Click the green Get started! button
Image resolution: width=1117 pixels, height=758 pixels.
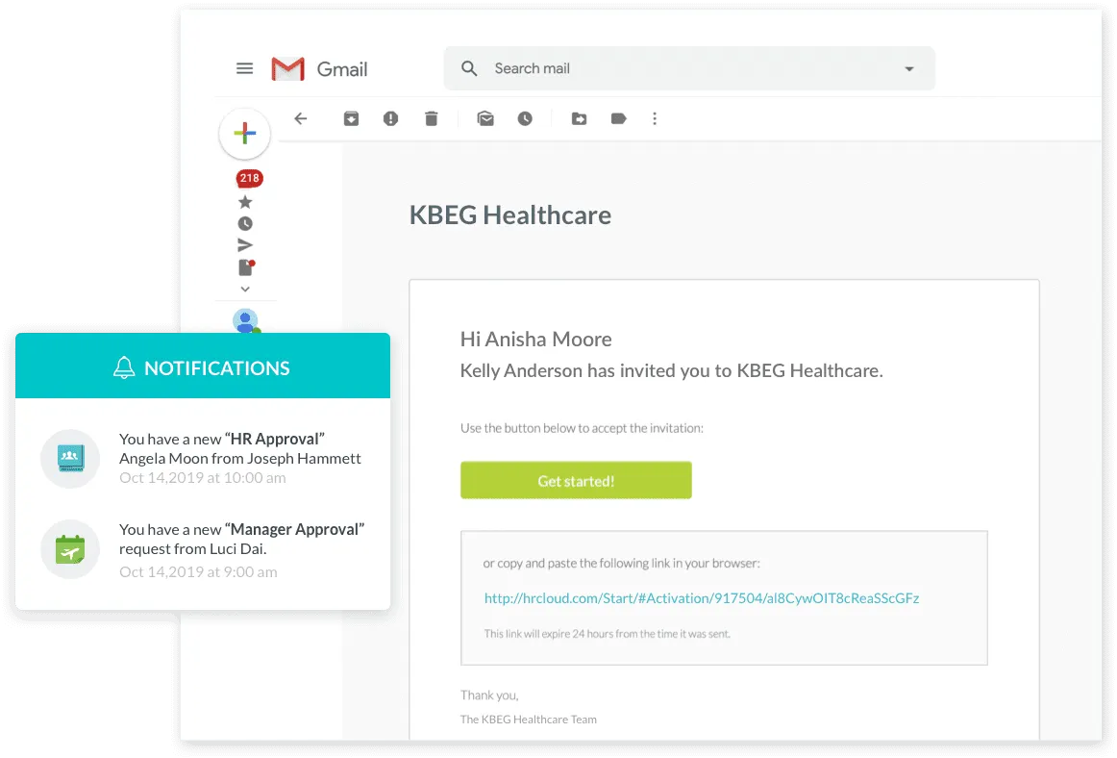click(576, 481)
